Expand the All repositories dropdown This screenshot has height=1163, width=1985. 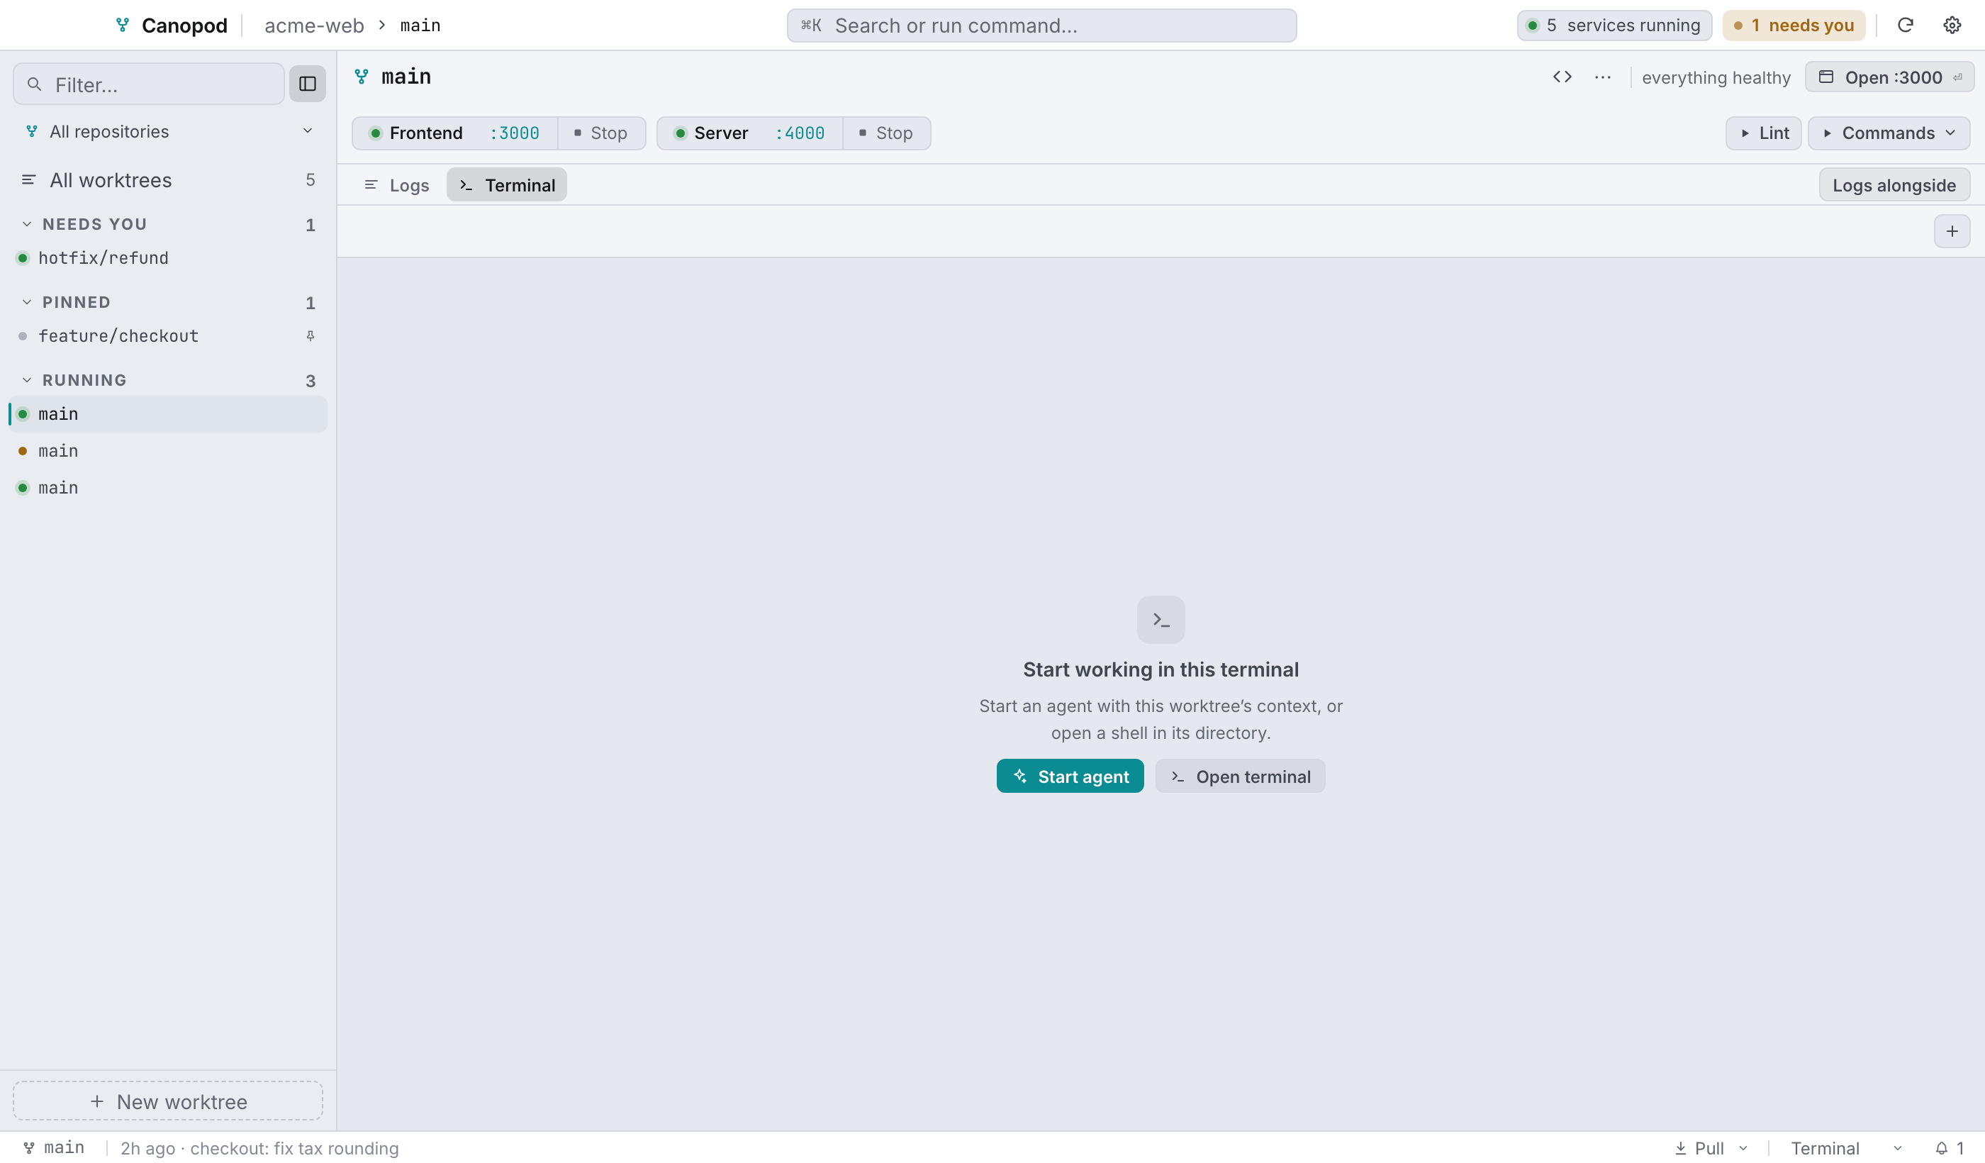[x=169, y=130]
